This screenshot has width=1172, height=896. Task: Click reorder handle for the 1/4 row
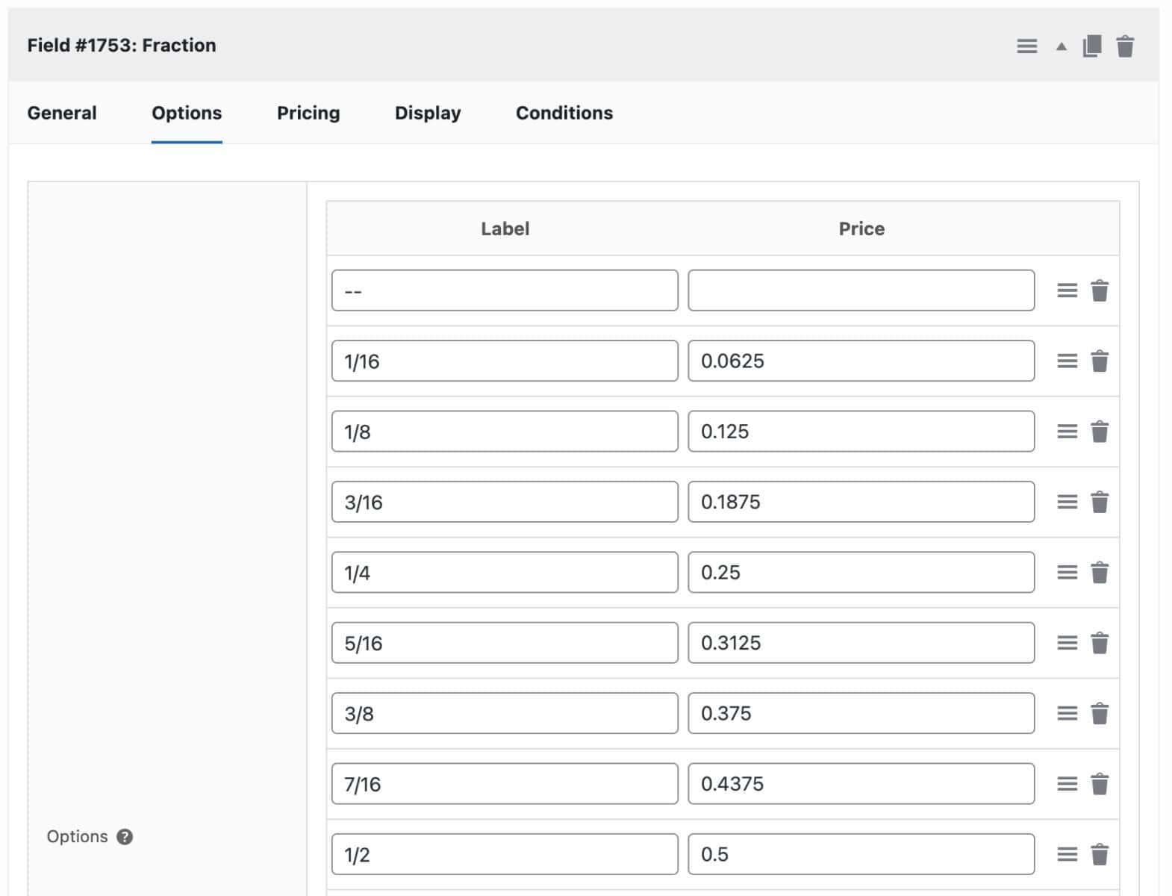tap(1067, 572)
